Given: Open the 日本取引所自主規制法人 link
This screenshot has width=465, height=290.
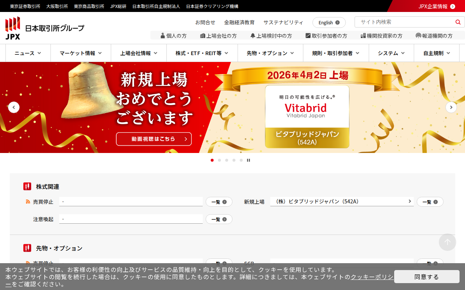Looking at the screenshot, I should coord(156,6).
